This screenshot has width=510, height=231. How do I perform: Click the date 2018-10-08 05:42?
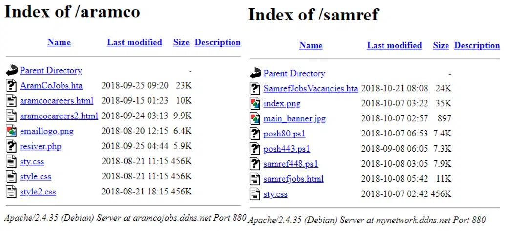coord(395,179)
